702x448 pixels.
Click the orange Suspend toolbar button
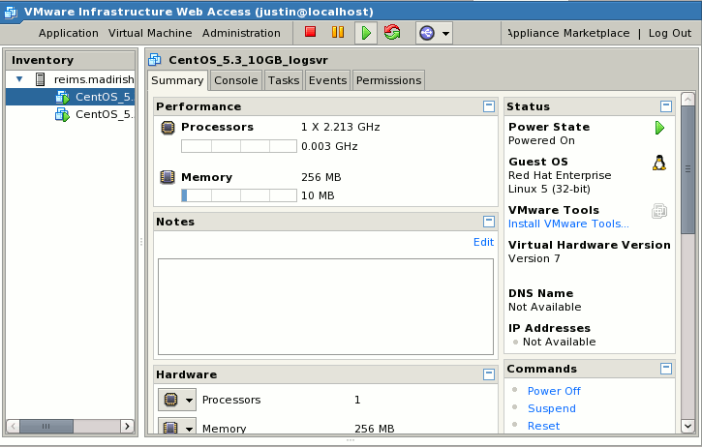[338, 32]
